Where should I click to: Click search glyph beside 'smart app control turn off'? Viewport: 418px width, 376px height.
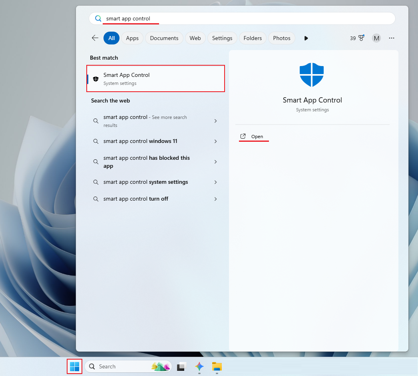(96, 199)
